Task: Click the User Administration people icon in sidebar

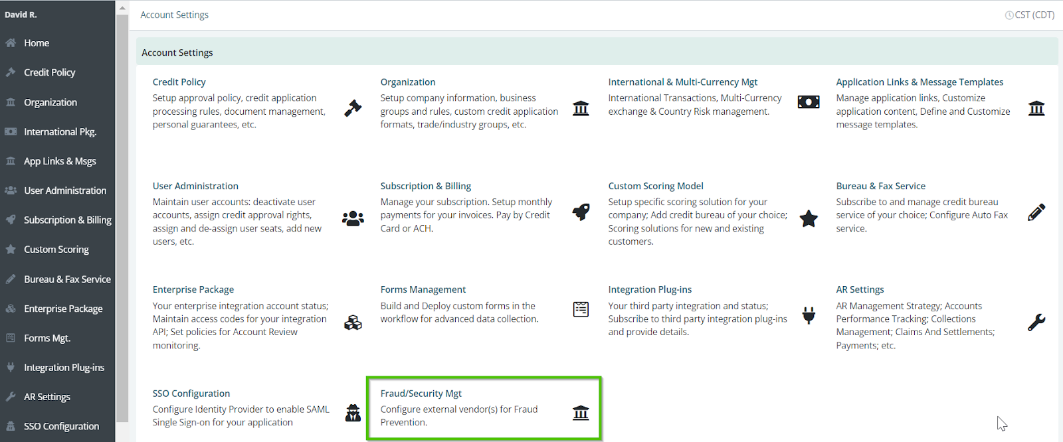Action: (11, 190)
